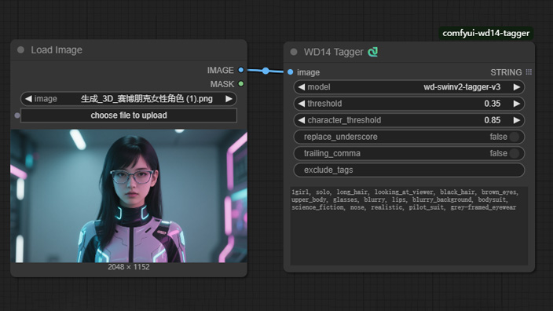Click the comfyui-wd14-tagger badge
The image size is (553, 311).
[x=485, y=33]
